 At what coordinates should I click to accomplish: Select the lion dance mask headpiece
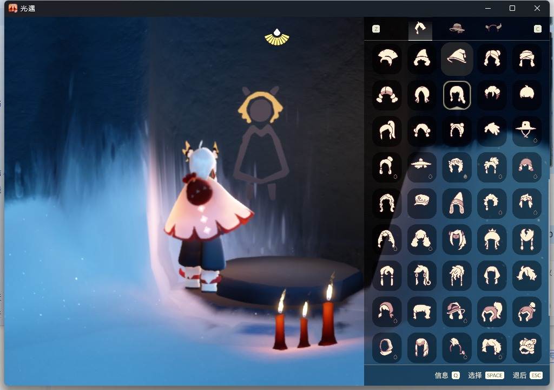(x=526, y=348)
